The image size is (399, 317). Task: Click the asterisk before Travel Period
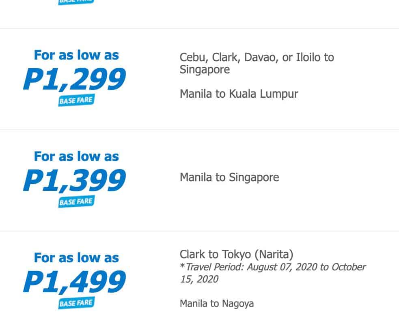pyautogui.click(x=182, y=267)
